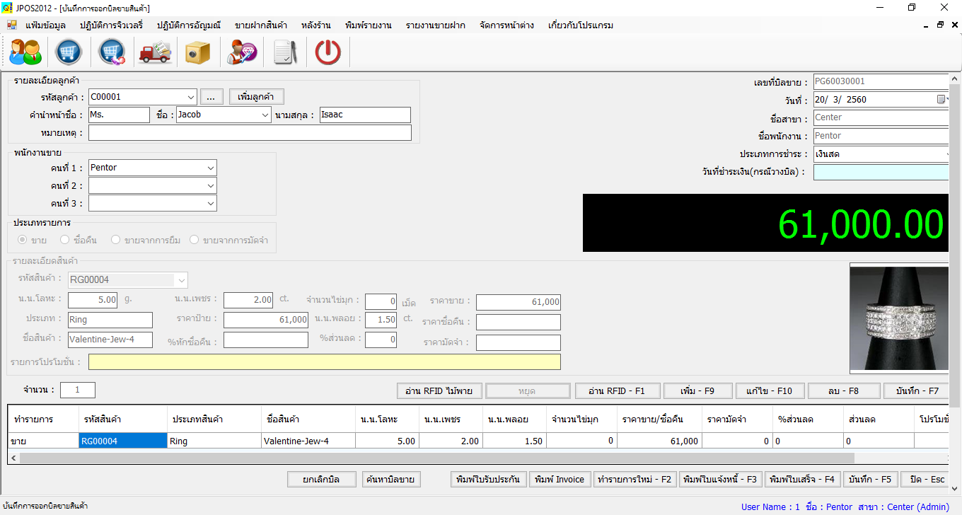Expand the customer code C00001 dropdown

(x=191, y=97)
